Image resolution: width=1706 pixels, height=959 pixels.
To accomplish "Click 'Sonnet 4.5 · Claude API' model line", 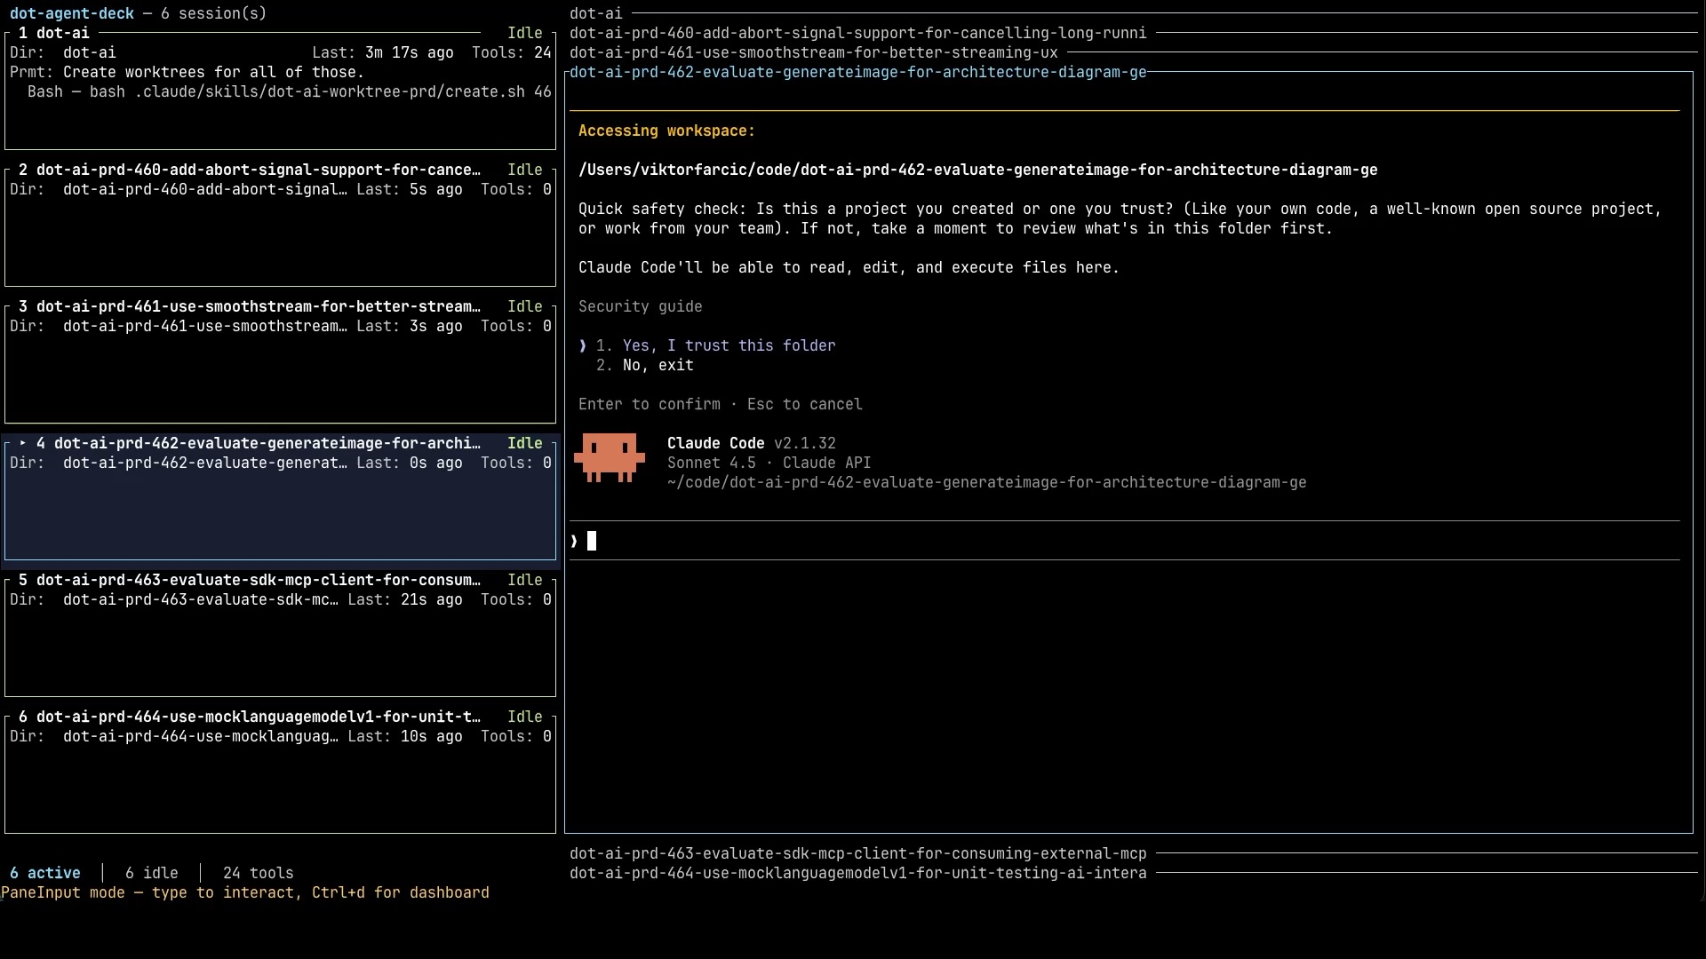I will tap(769, 463).
